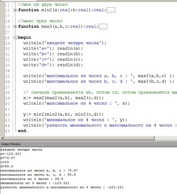
Task: Place cursor in the x:= max2 assignment
Action: pyautogui.click(x=63, y=98)
